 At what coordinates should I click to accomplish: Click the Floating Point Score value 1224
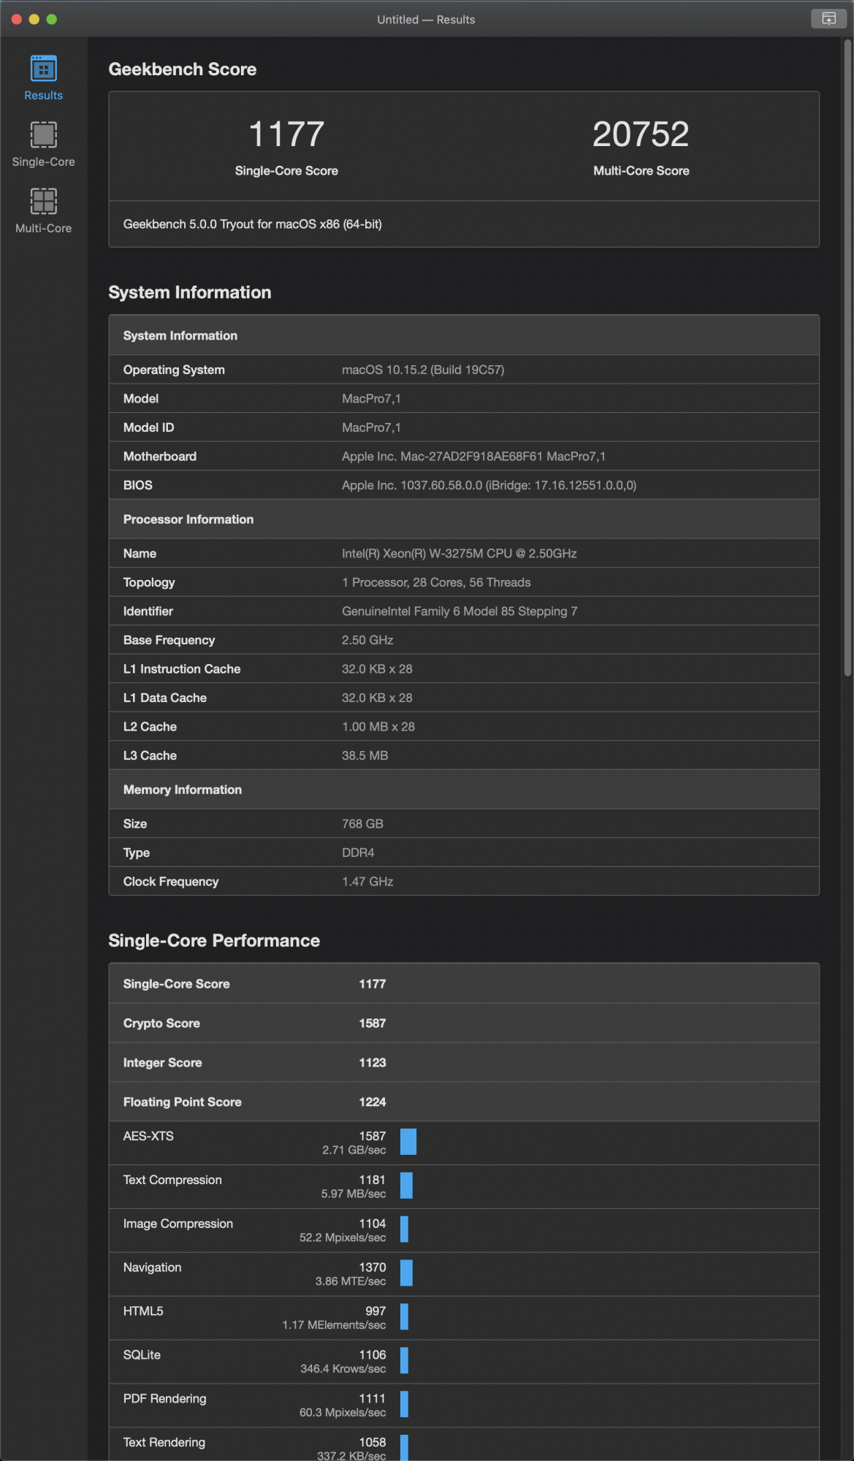pyautogui.click(x=372, y=1102)
